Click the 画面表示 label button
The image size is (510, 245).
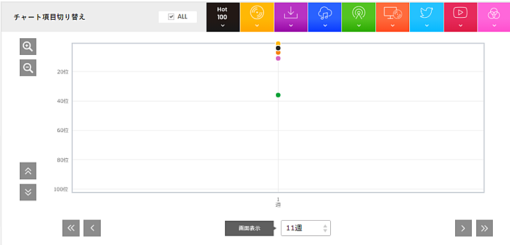[x=249, y=228]
